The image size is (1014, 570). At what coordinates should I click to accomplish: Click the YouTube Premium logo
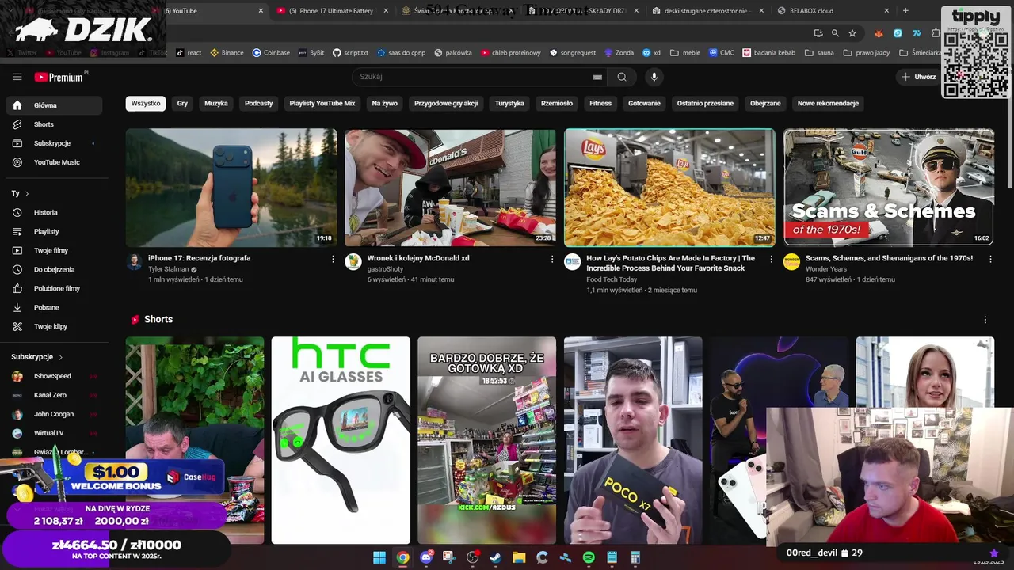59,77
